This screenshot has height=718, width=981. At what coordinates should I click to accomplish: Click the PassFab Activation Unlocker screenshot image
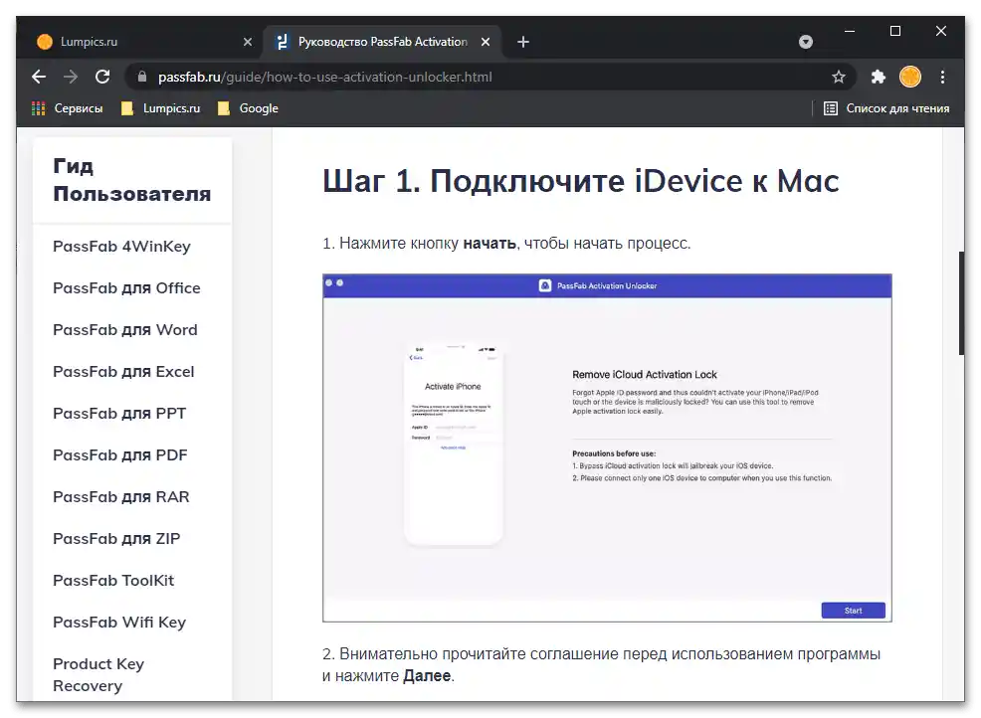607,448
